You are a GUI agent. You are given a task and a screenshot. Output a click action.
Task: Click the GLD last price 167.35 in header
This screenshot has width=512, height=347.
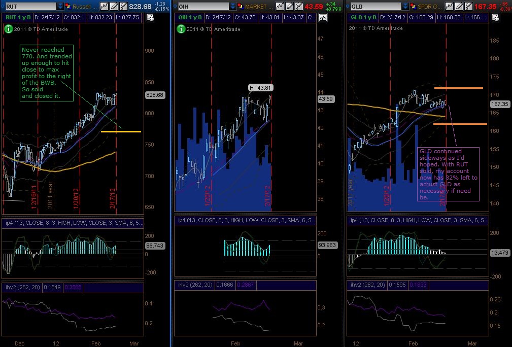(x=485, y=7)
